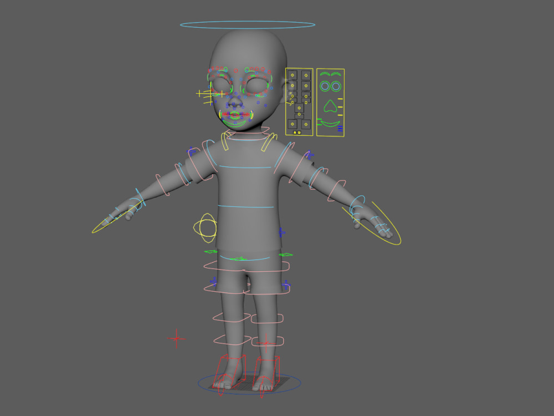This screenshot has width=554, height=416.
Task: Click the small A icon under slider panel
Action: pyautogui.click(x=295, y=133)
